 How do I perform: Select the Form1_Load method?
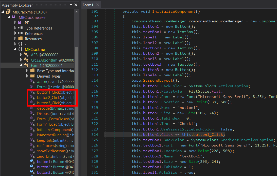tap(56, 124)
